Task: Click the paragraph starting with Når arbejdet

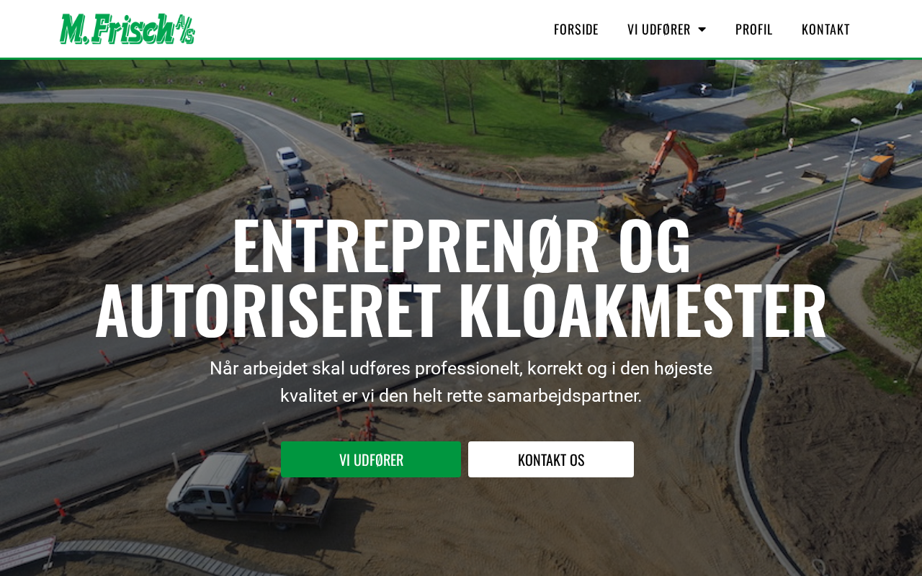Action: [x=461, y=382]
